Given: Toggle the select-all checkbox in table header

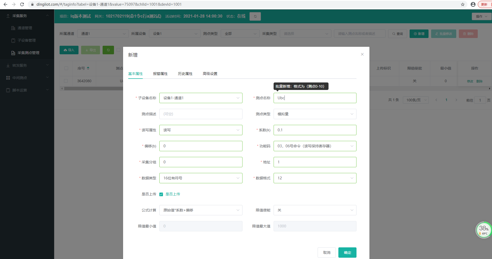Looking at the screenshot, I should click(x=66, y=68).
